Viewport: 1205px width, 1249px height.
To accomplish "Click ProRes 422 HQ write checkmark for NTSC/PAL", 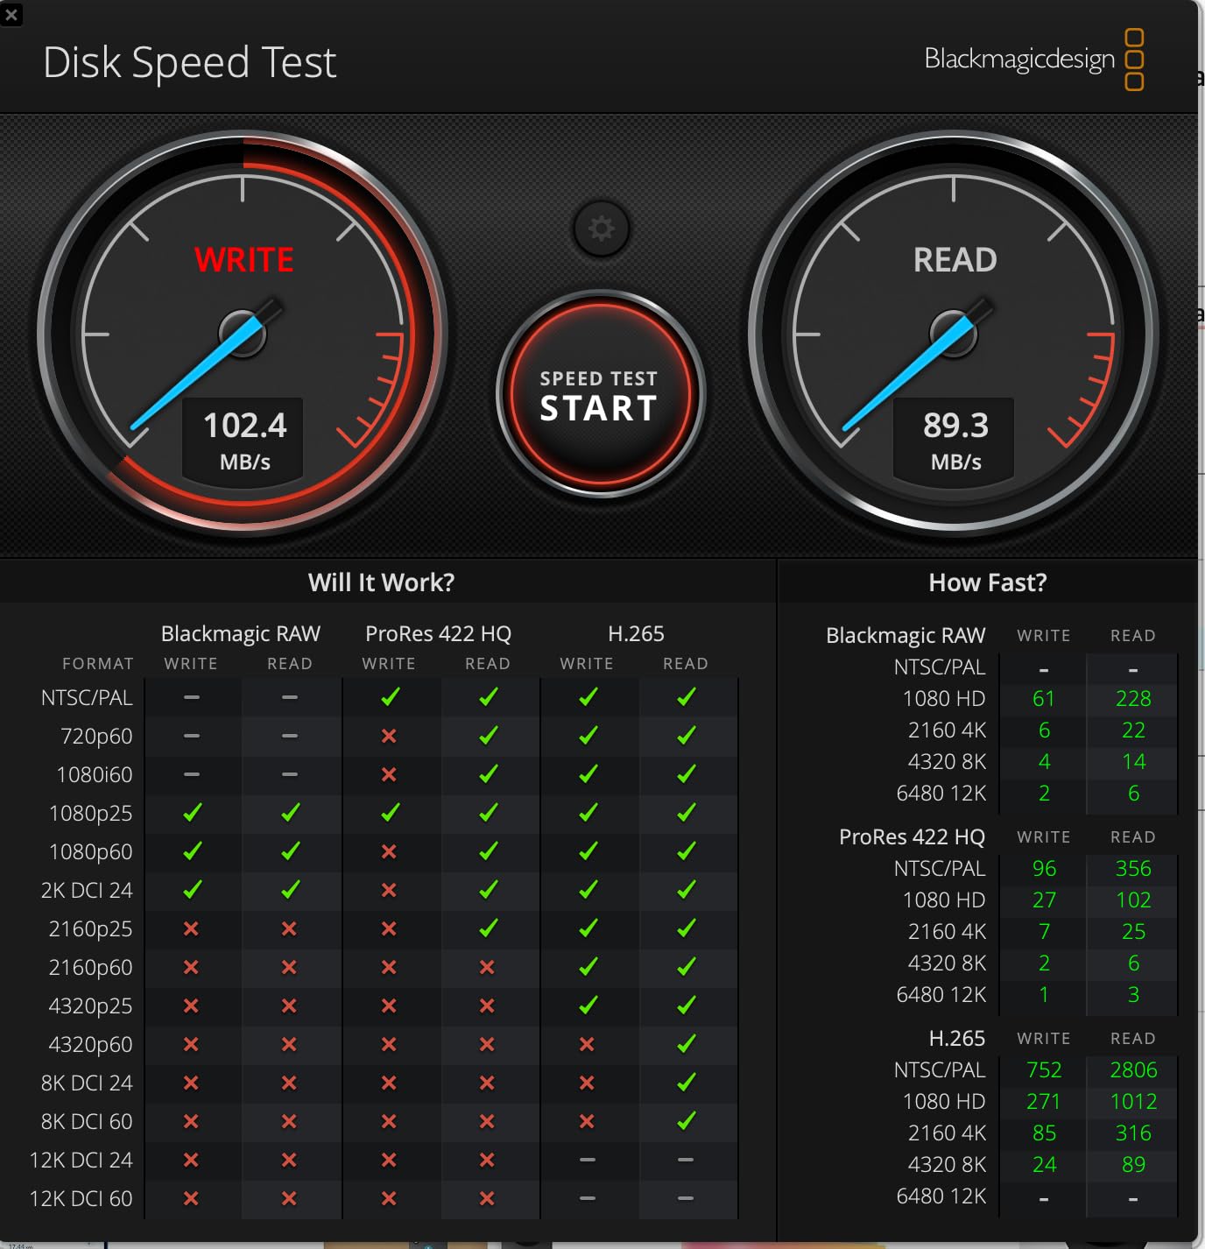I will [390, 697].
